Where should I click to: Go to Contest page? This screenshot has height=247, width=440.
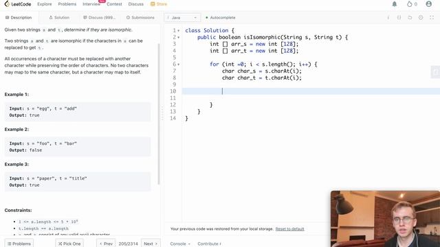point(114,4)
